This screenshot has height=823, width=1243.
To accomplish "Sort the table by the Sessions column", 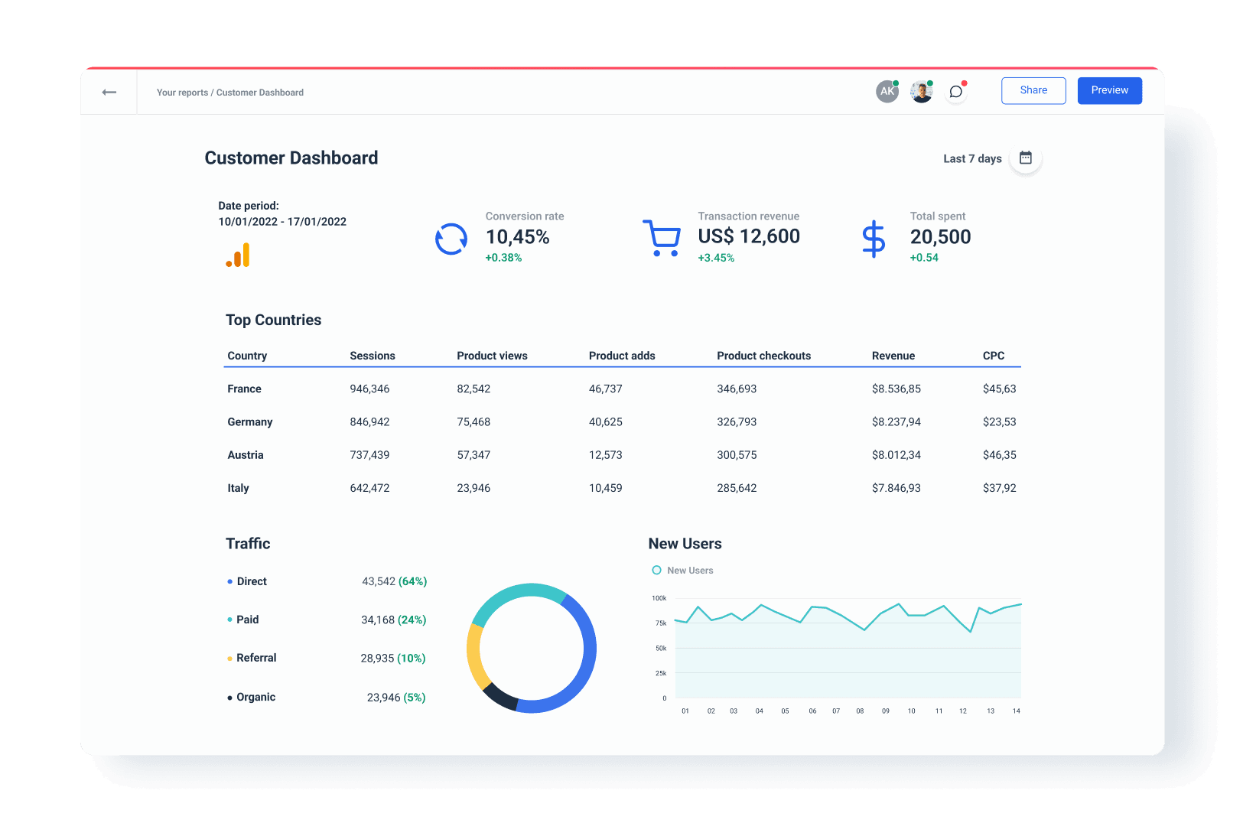I will click(373, 355).
